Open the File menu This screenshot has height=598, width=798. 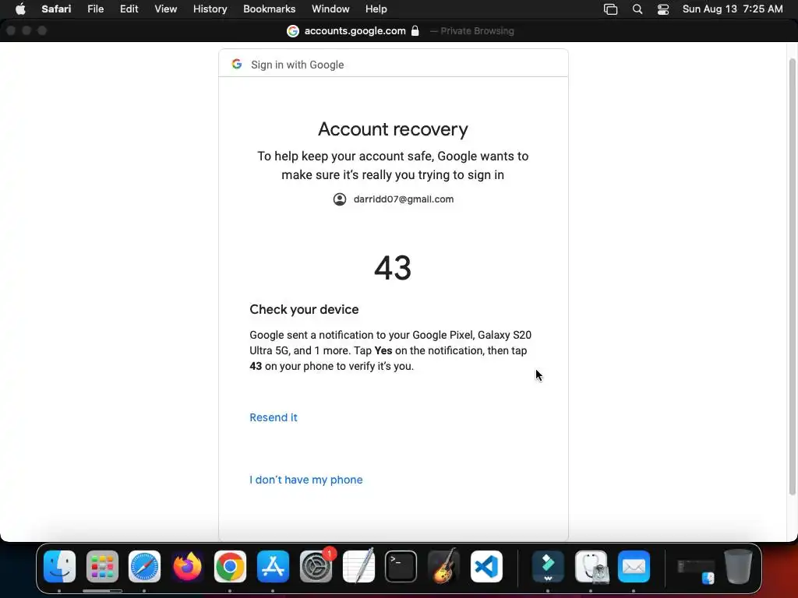point(95,9)
